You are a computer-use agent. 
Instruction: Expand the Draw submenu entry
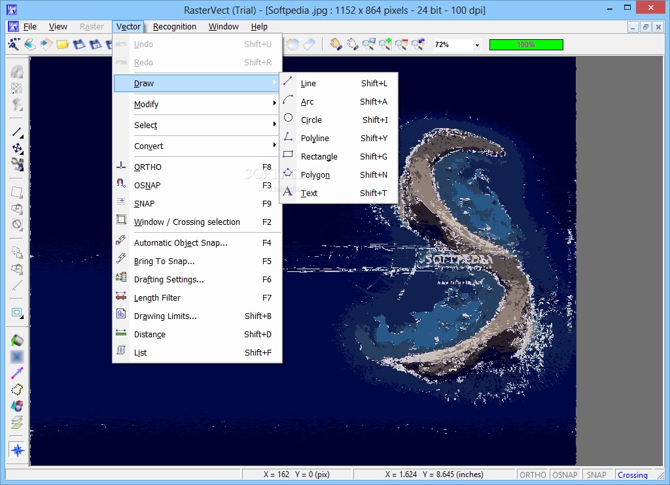click(198, 83)
